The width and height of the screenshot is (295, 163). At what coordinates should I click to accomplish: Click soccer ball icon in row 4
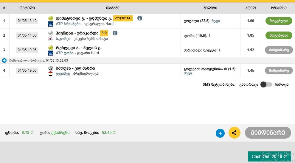click(51, 68)
